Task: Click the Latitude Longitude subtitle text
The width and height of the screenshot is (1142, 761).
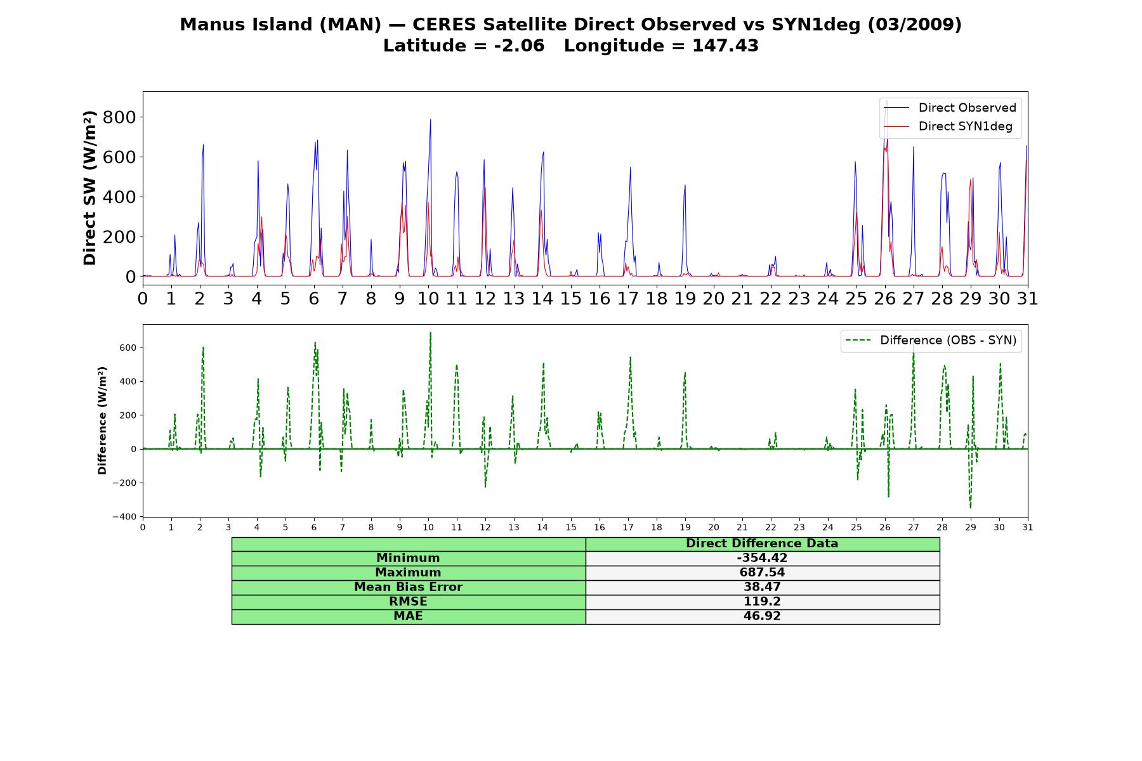Action: pos(570,46)
